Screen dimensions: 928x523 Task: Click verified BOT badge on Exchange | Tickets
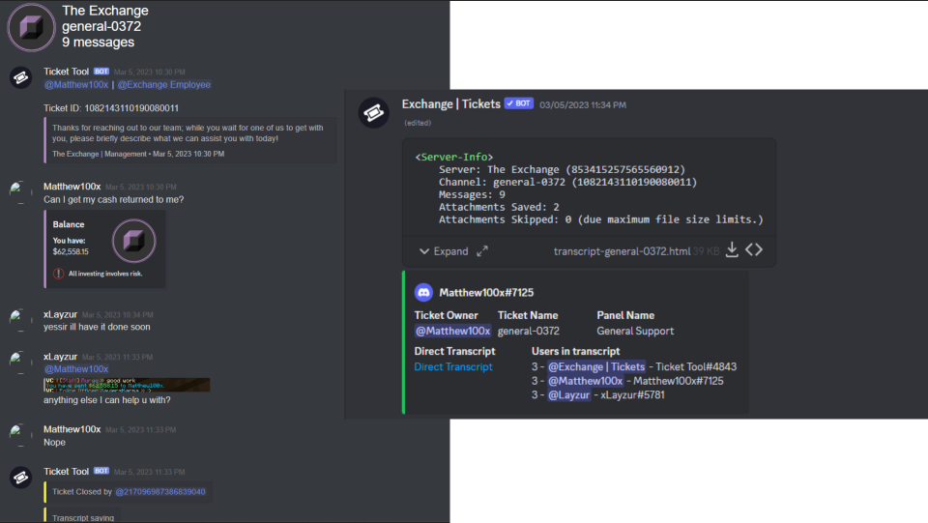click(519, 103)
